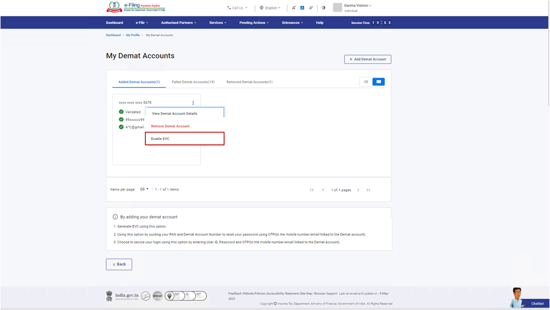Click the Add Demat Account button
550x310 pixels.
click(367, 59)
